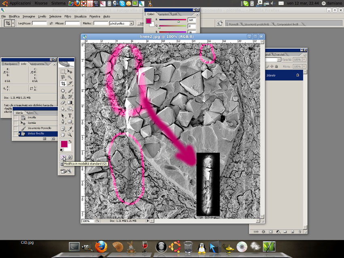Toggle the history brush source box beside Incolla
Screen dimensions: 344x258
click(16, 118)
